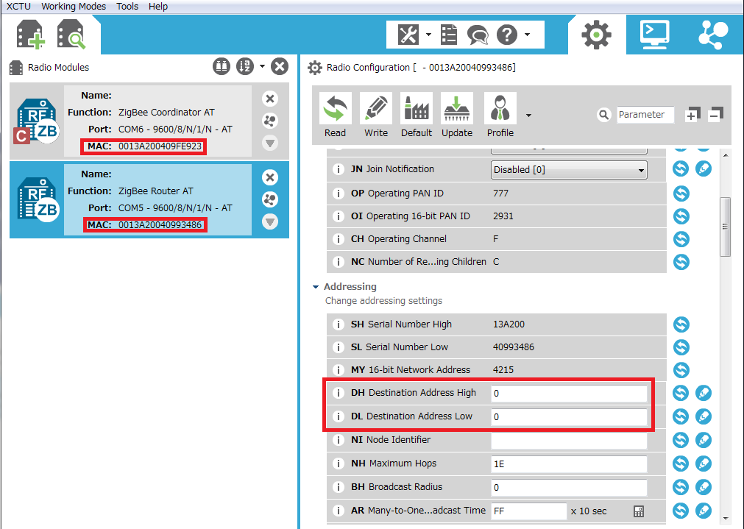The image size is (744, 529).
Task: Switch to Network working mode
Action: coord(713,35)
